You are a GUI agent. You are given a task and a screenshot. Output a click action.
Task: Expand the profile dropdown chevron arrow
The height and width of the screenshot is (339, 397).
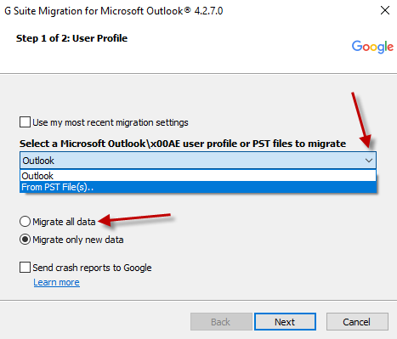coord(369,161)
